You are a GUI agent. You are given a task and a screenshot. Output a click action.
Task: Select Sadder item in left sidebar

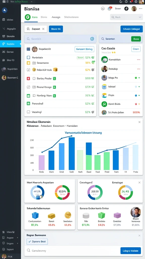11,44
